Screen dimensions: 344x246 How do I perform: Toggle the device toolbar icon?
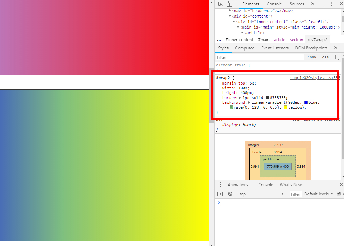pos(230,4)
